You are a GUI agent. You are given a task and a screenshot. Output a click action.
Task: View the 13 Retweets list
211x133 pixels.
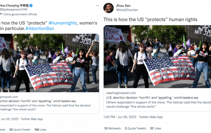pos(112,128)
